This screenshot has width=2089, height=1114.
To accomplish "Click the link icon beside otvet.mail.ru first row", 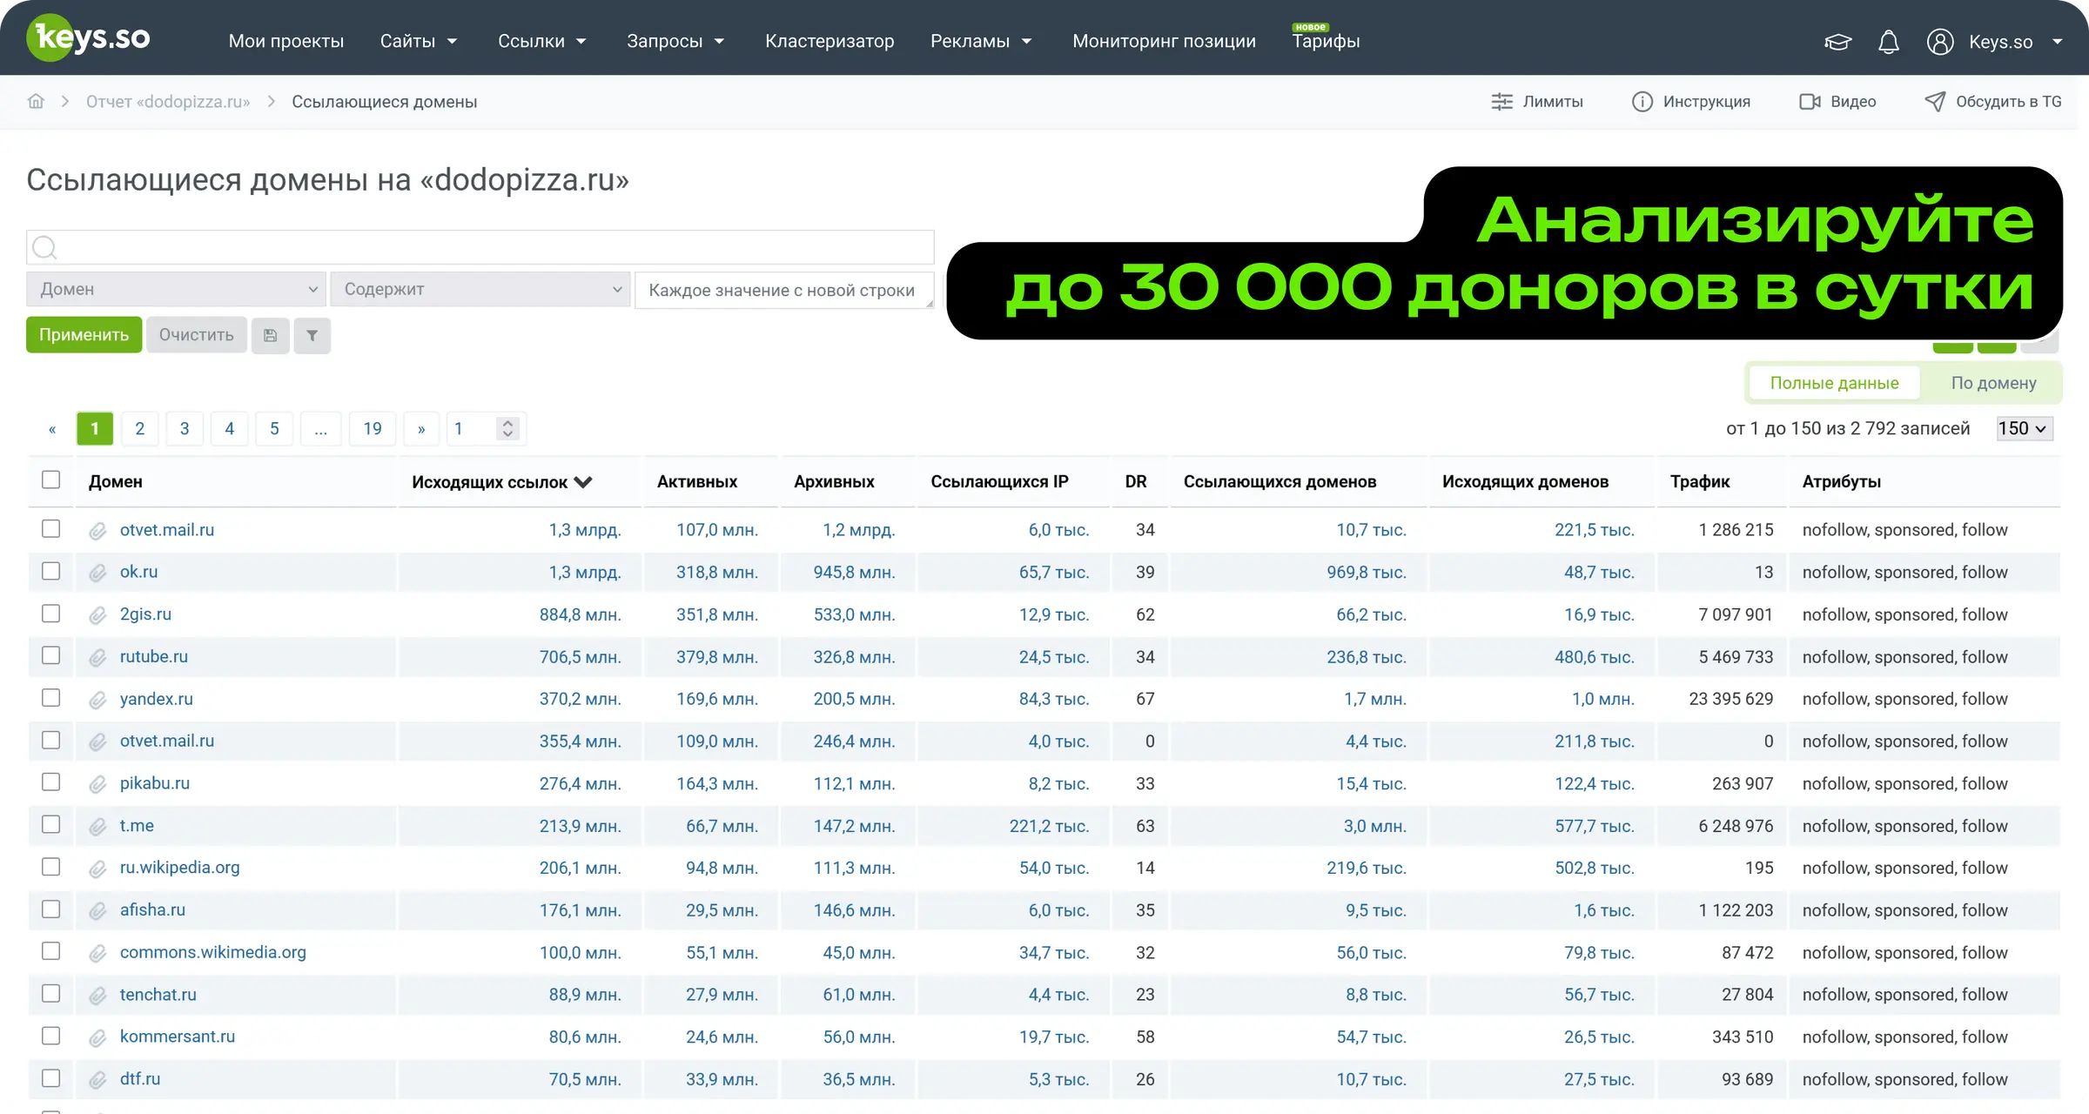I will point(97,530).
